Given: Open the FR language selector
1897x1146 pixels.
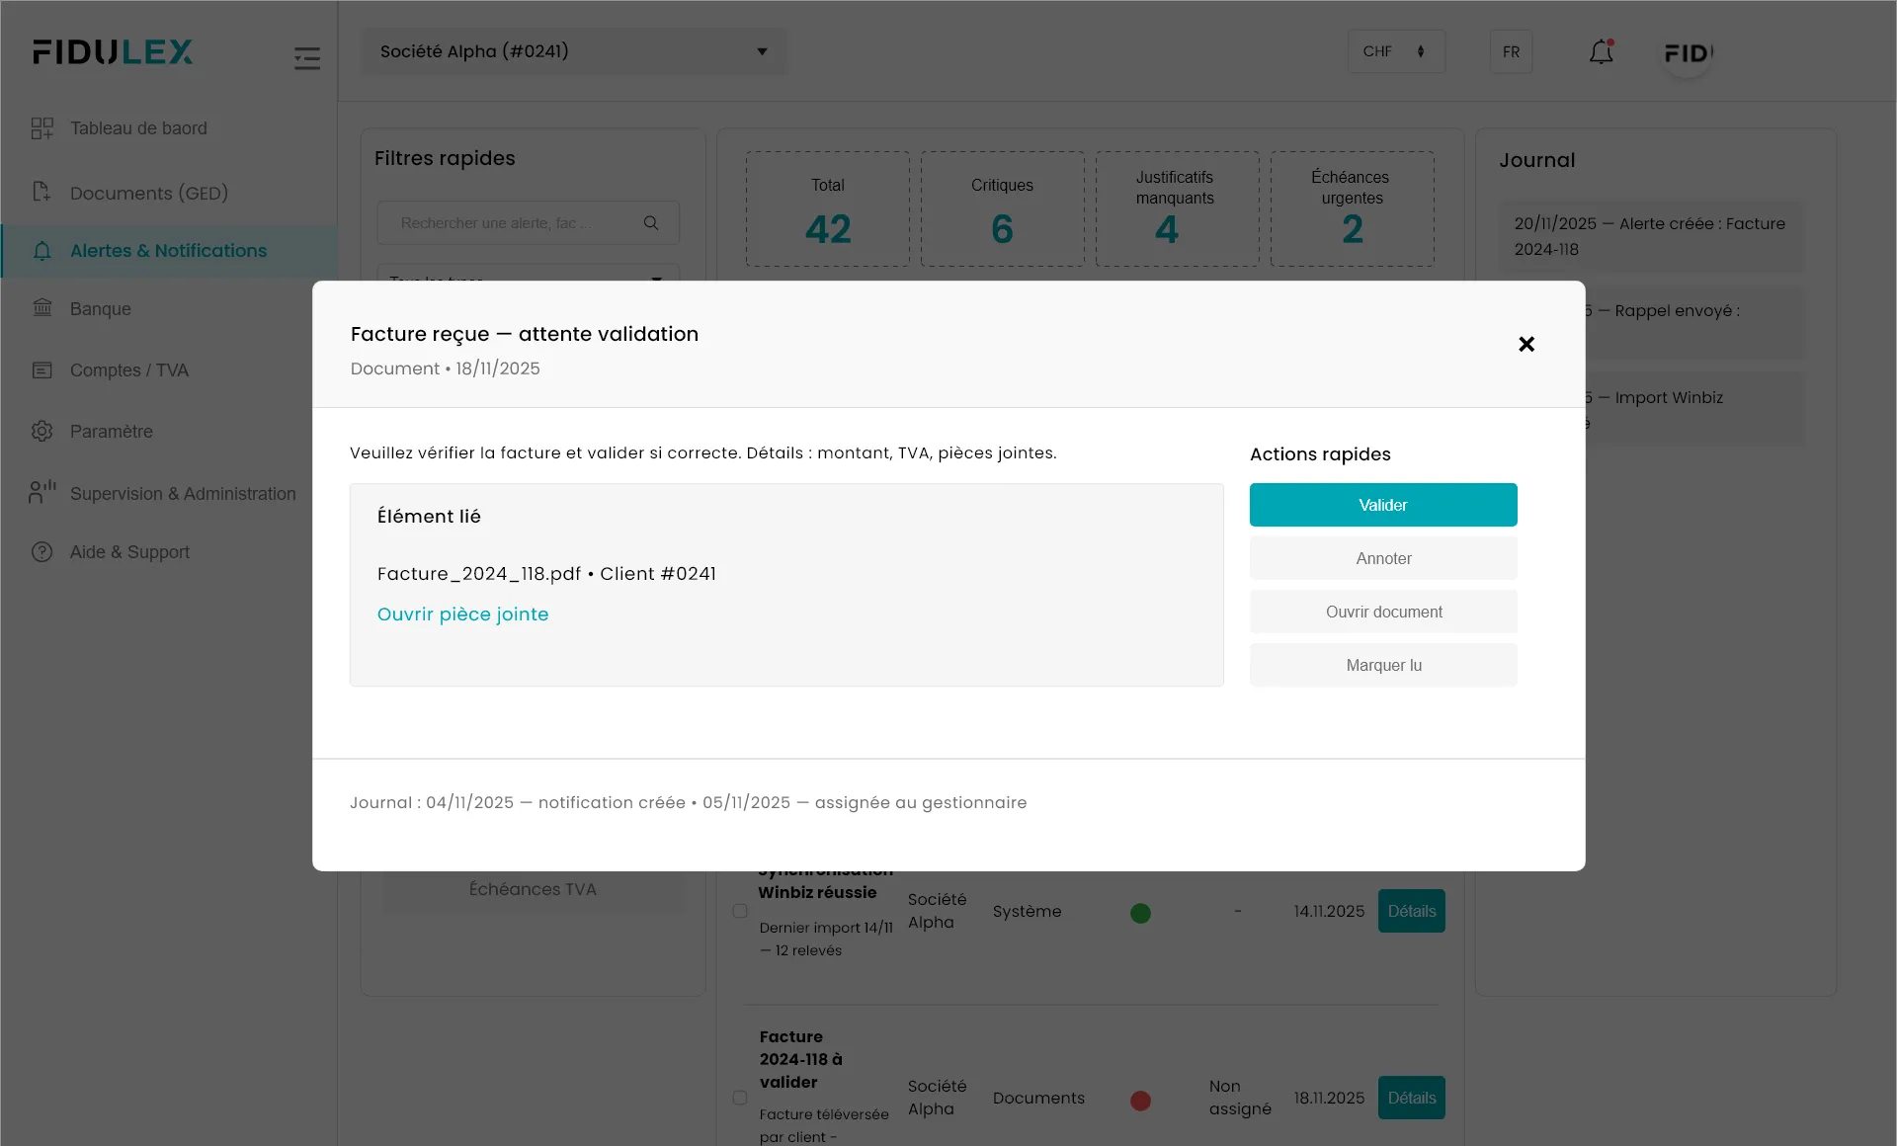Looking at the screenshot, I should coord(1511,51).
